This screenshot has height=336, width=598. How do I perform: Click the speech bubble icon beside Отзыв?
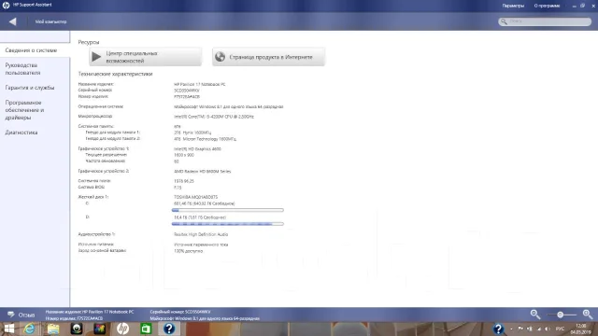10,315
